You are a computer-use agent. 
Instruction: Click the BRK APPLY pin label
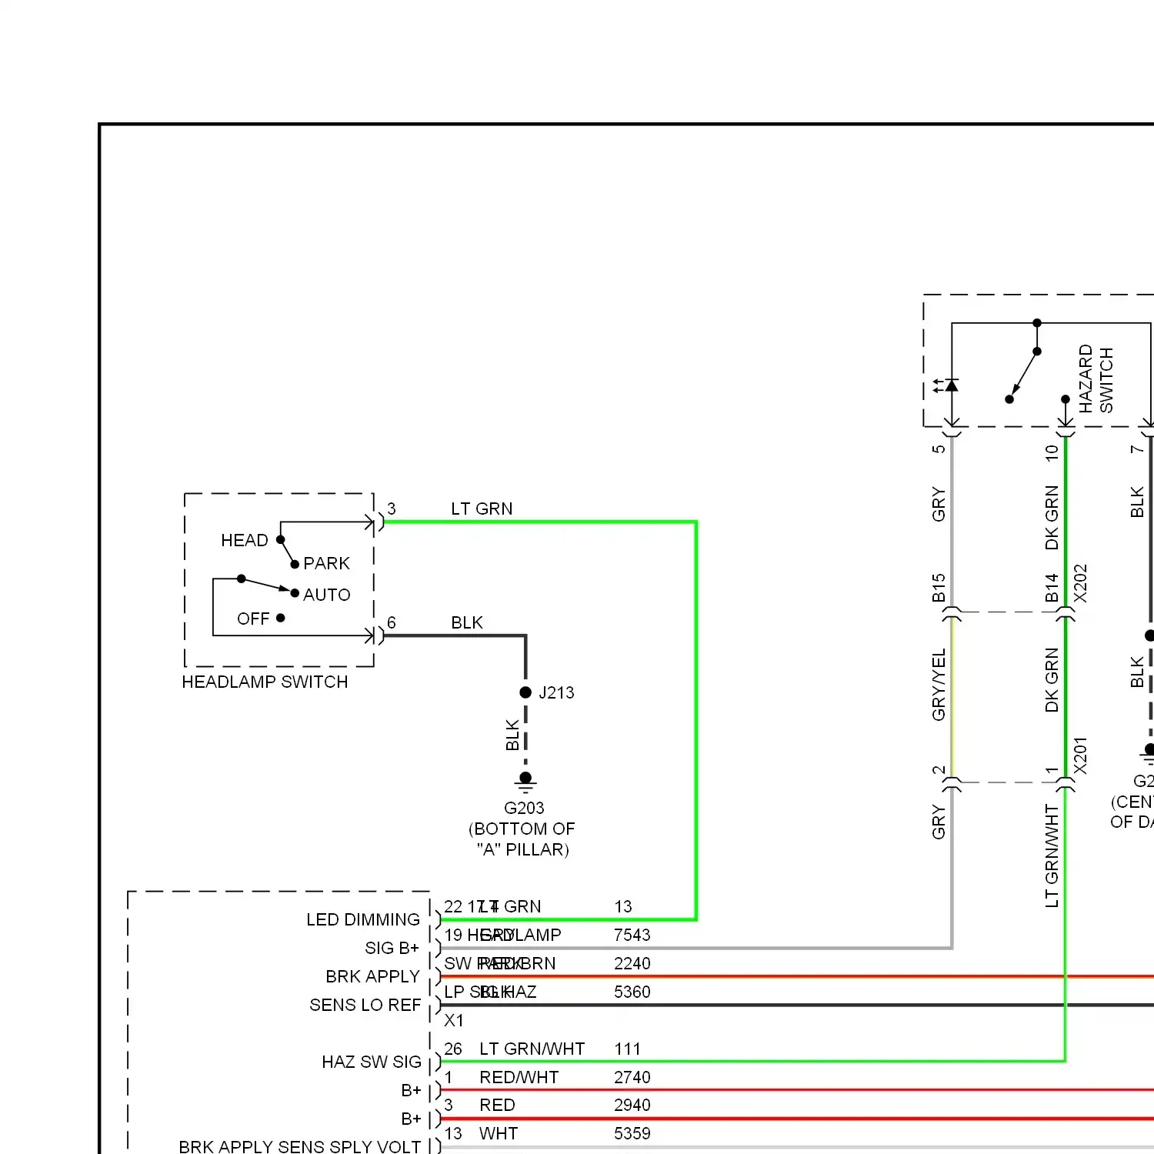coord(372,976)
